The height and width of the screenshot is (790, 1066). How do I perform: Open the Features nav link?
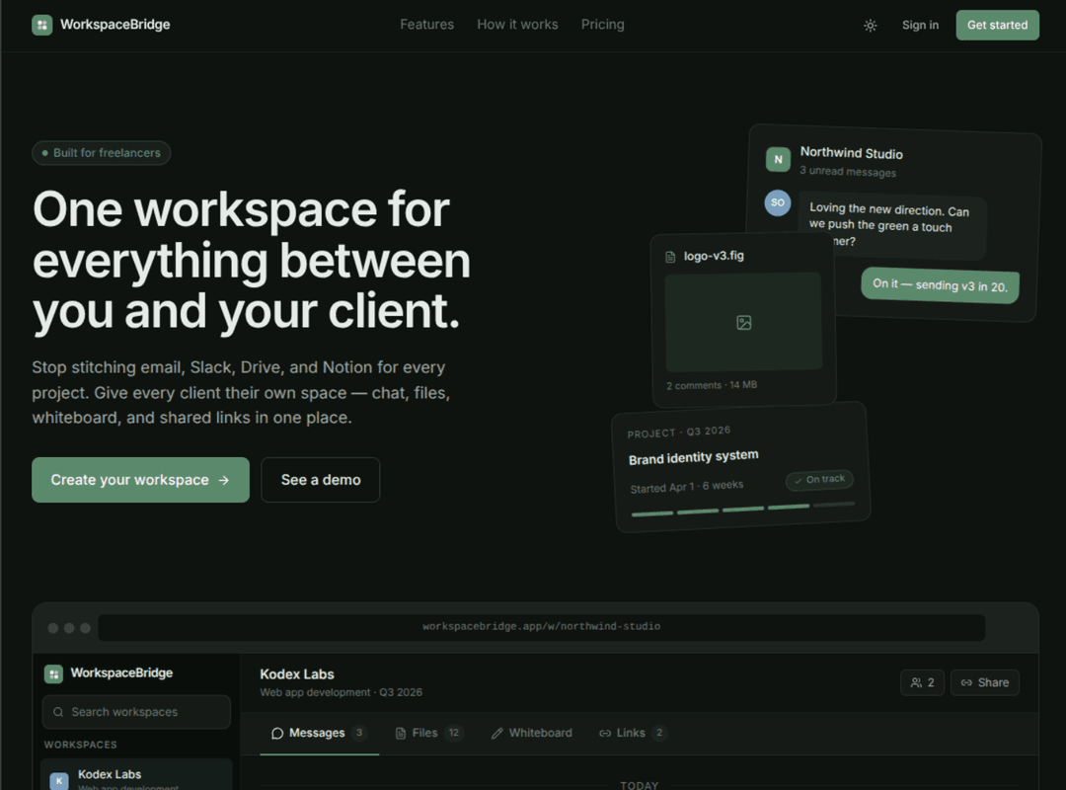[x=427, y=25]
